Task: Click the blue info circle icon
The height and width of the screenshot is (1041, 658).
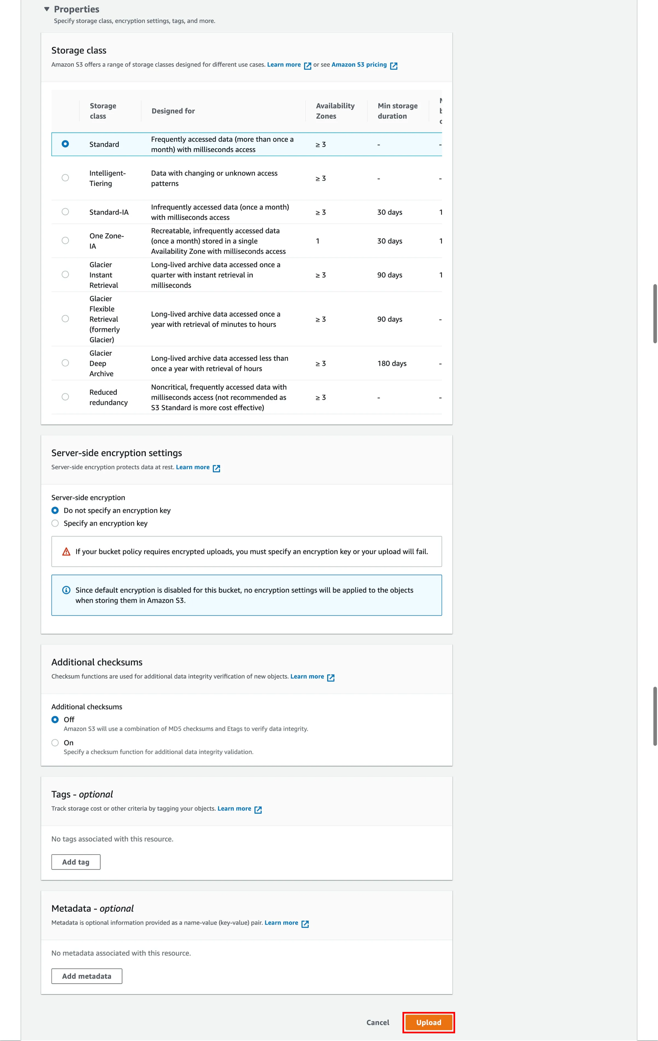Action: pos(66,590)
